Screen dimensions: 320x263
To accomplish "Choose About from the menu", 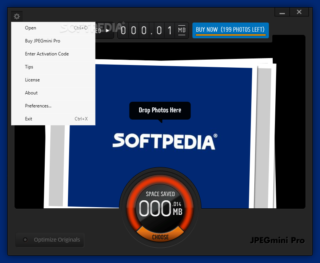I will pos(53,93).
